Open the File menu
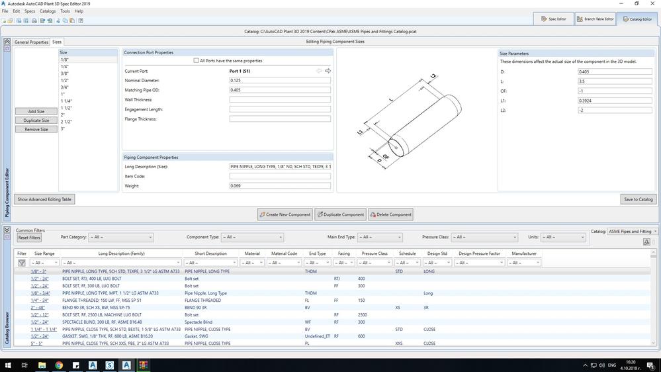This screenshot has width=661, height=372. pos(5,11)
